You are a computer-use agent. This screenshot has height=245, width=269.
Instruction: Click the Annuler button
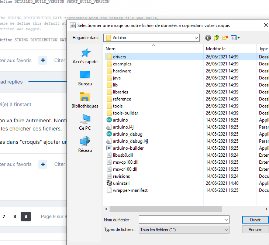[255, 229]
